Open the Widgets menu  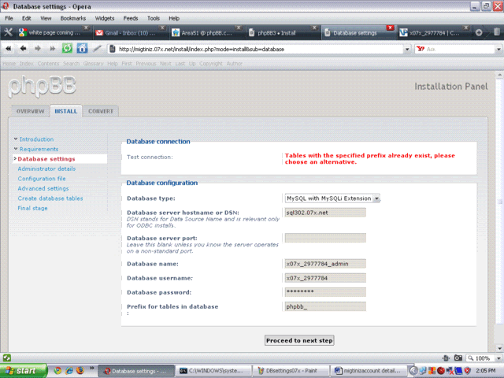tap(105, 18)
